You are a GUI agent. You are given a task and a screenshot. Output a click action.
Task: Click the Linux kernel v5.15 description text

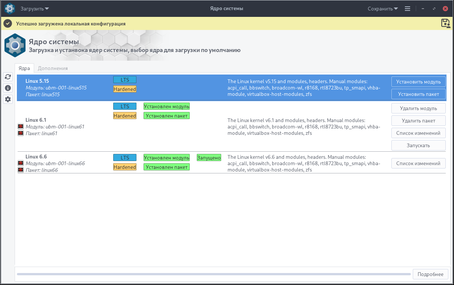point(304,88)
